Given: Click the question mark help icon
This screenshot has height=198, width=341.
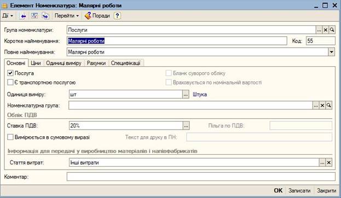Looking at the screenshot, I should 117,16.
